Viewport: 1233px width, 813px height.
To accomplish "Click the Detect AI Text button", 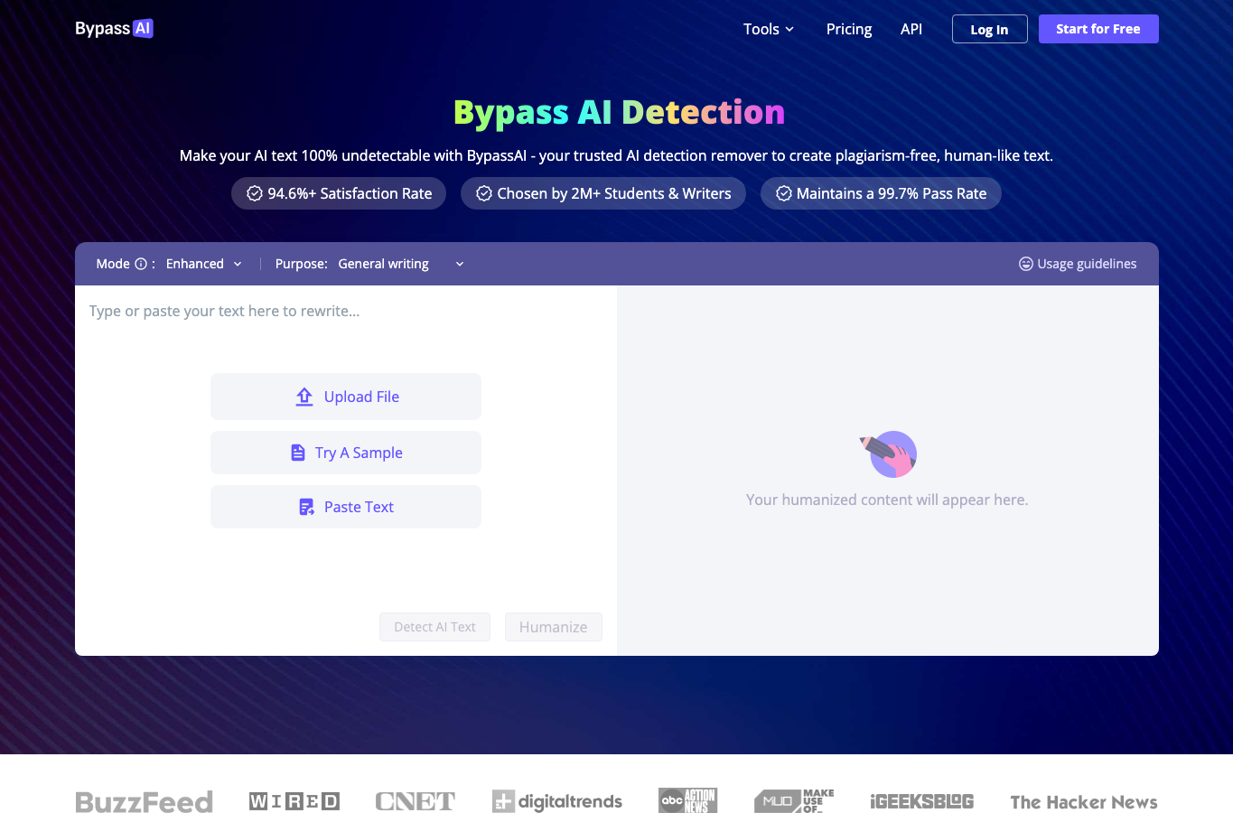I will pyautogui.click(x=434, y=627).
